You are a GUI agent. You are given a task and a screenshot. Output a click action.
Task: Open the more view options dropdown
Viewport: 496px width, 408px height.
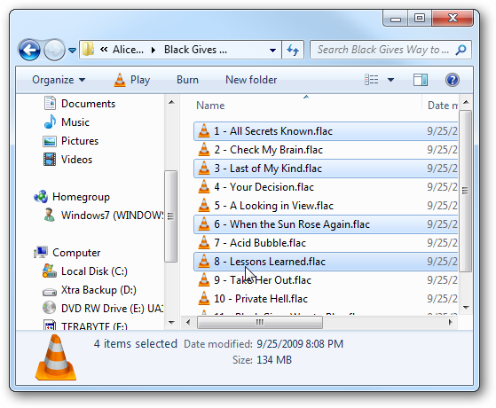pos(391,80)
